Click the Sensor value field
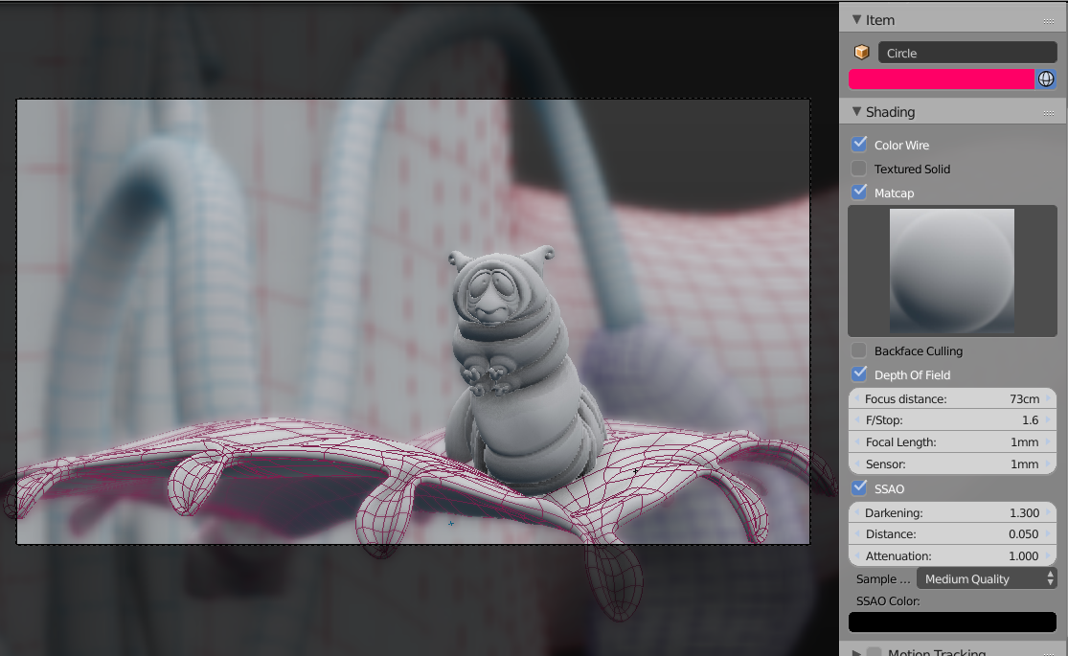 [952, 464]
